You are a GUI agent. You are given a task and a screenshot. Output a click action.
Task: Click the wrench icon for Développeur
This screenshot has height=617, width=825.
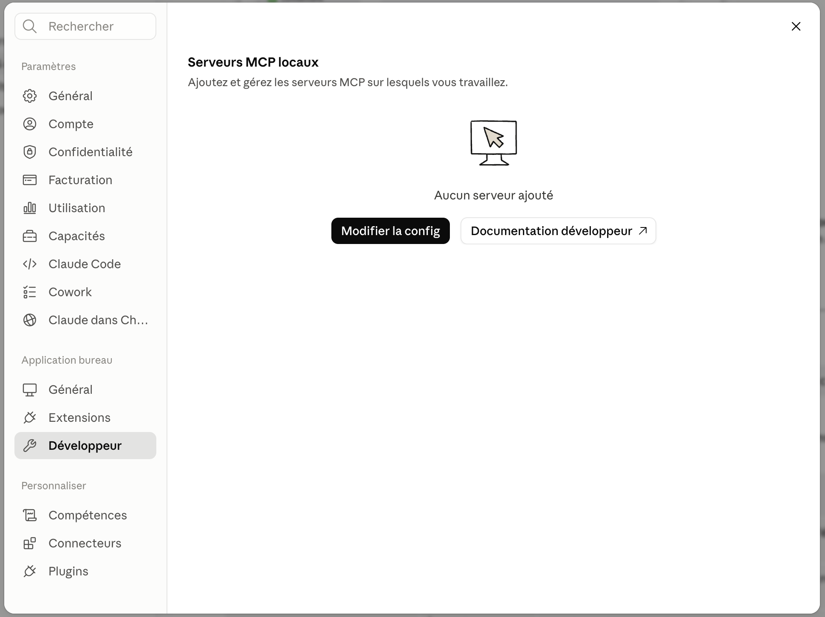click(x=30, y=446)
